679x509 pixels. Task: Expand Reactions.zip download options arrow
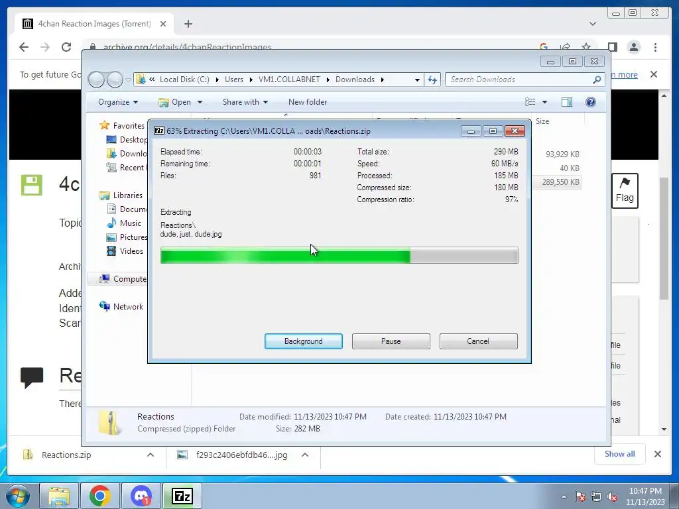click(151, 455)
